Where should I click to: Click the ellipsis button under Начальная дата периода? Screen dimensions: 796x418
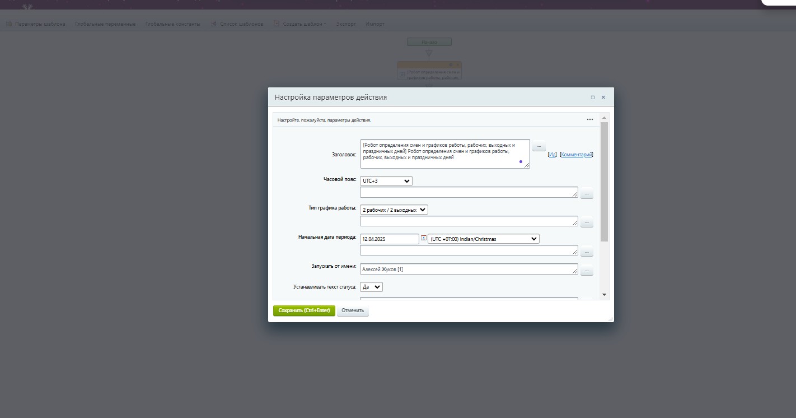[586, 252]
